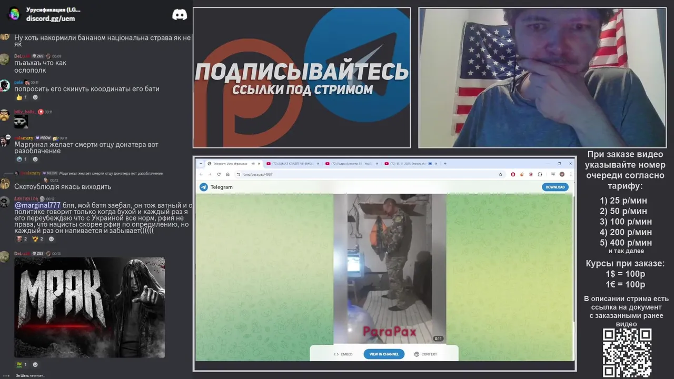The width and height of the screenshot is (674, 379).
Task: Click the browser profile avatar icon
Action: [x=562, y=174]
